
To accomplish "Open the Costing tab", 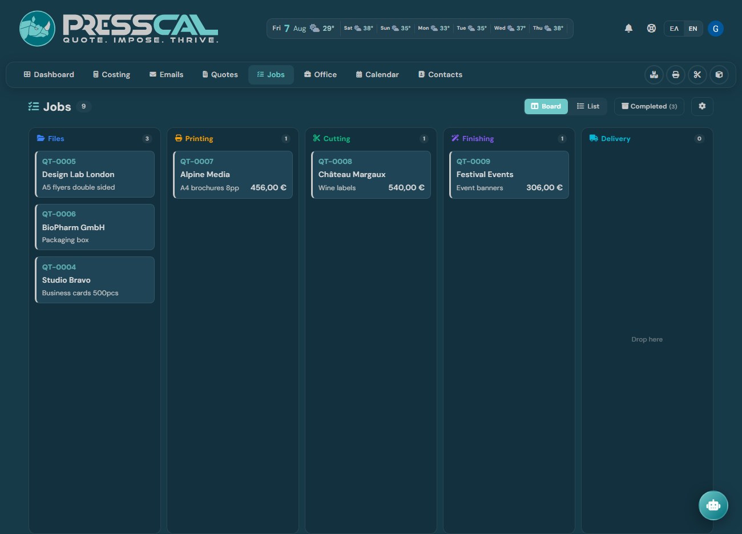I will (x=112, y=75).
